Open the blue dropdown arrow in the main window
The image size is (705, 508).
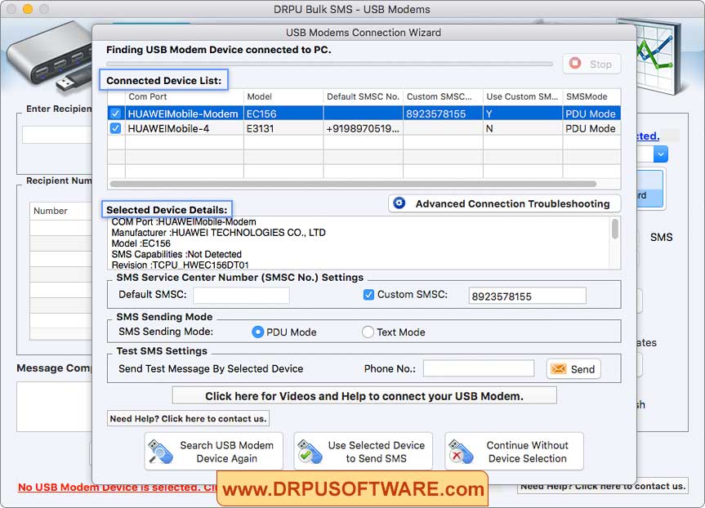[x=661, y=154]
